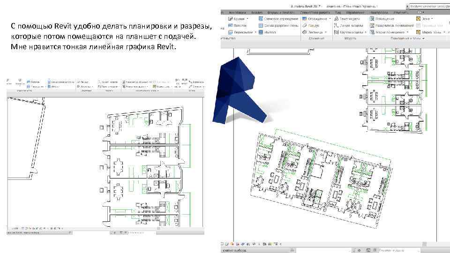Select the Импост (mullion) tool in right window
The image size is (450, 253).
point(268,32)
